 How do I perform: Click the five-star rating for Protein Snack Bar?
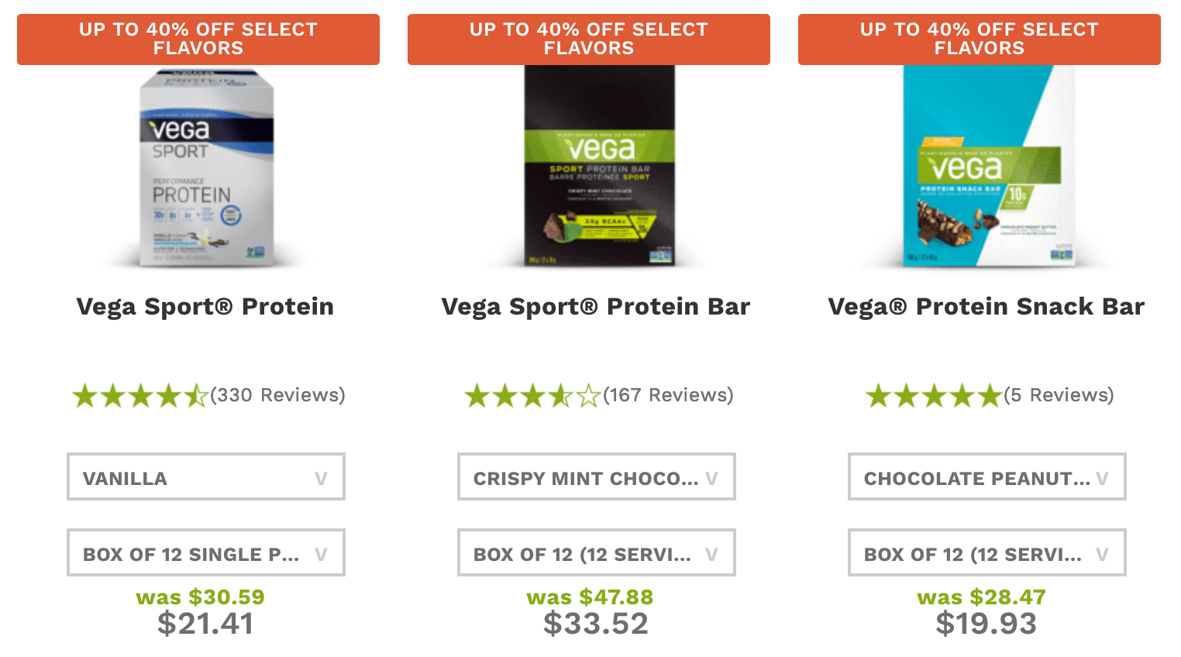coord(934,396)
